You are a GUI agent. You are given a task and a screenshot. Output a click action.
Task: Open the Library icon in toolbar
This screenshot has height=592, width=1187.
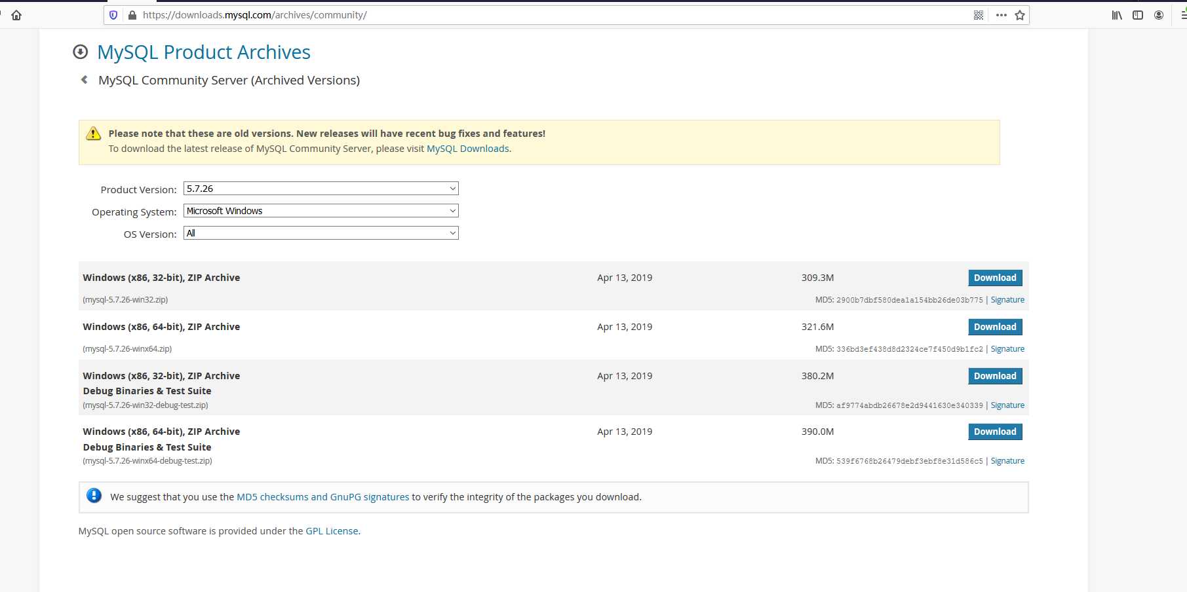(1117, 15)
